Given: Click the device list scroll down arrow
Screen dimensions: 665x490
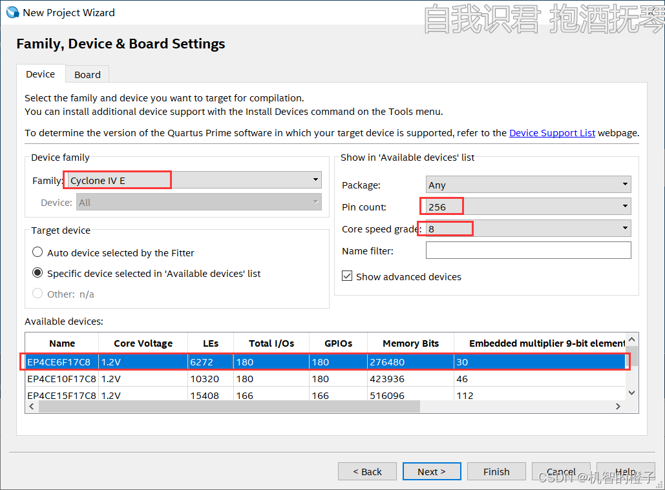Looking at the screenshot, I should click(631, 393).
